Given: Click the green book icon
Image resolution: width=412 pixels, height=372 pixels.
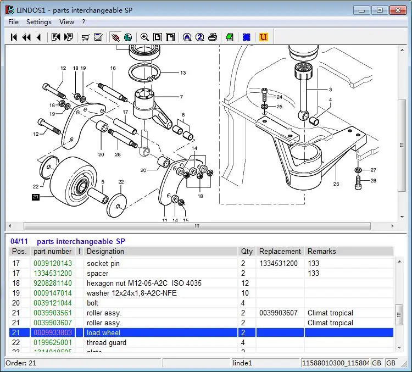Looking at the screenshot, I should pyautogui.click(x=229, y=37).
